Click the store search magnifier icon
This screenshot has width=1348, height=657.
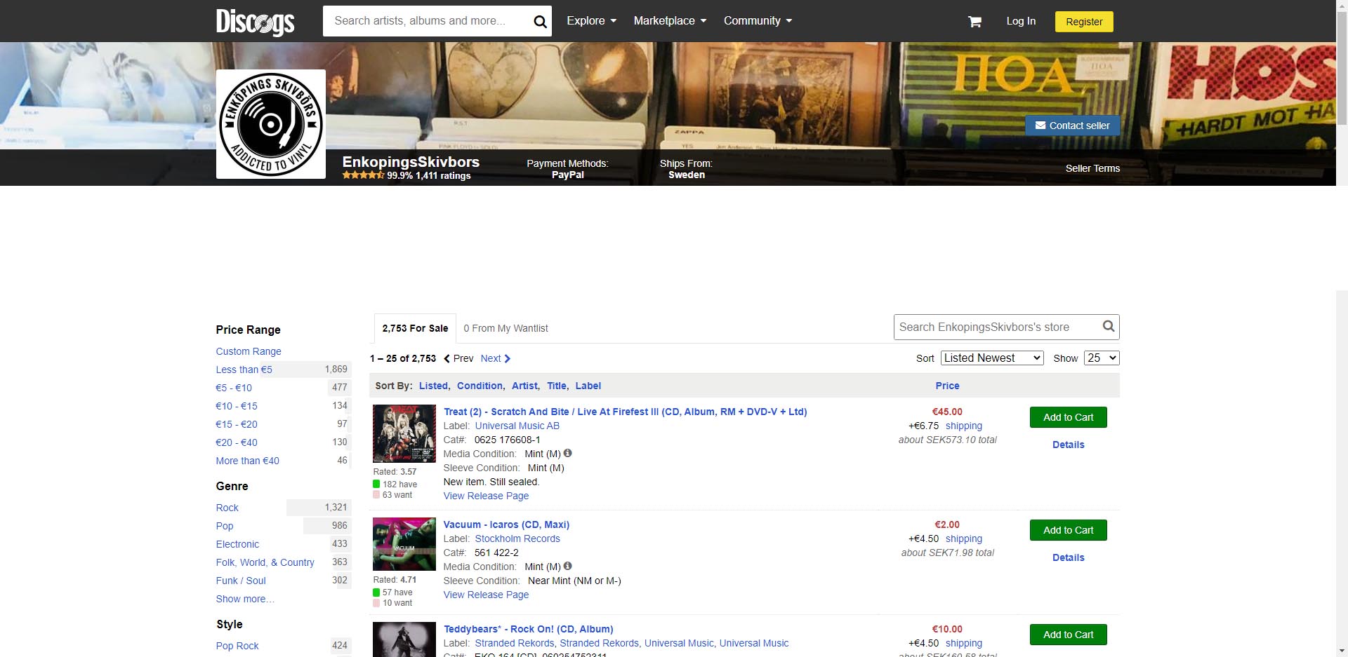click(x=1108, y=326)
